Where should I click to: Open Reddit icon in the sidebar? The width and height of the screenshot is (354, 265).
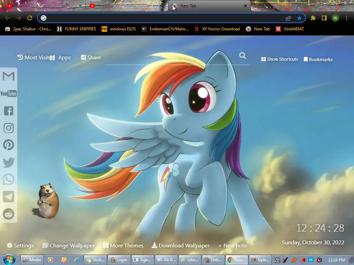9,214
